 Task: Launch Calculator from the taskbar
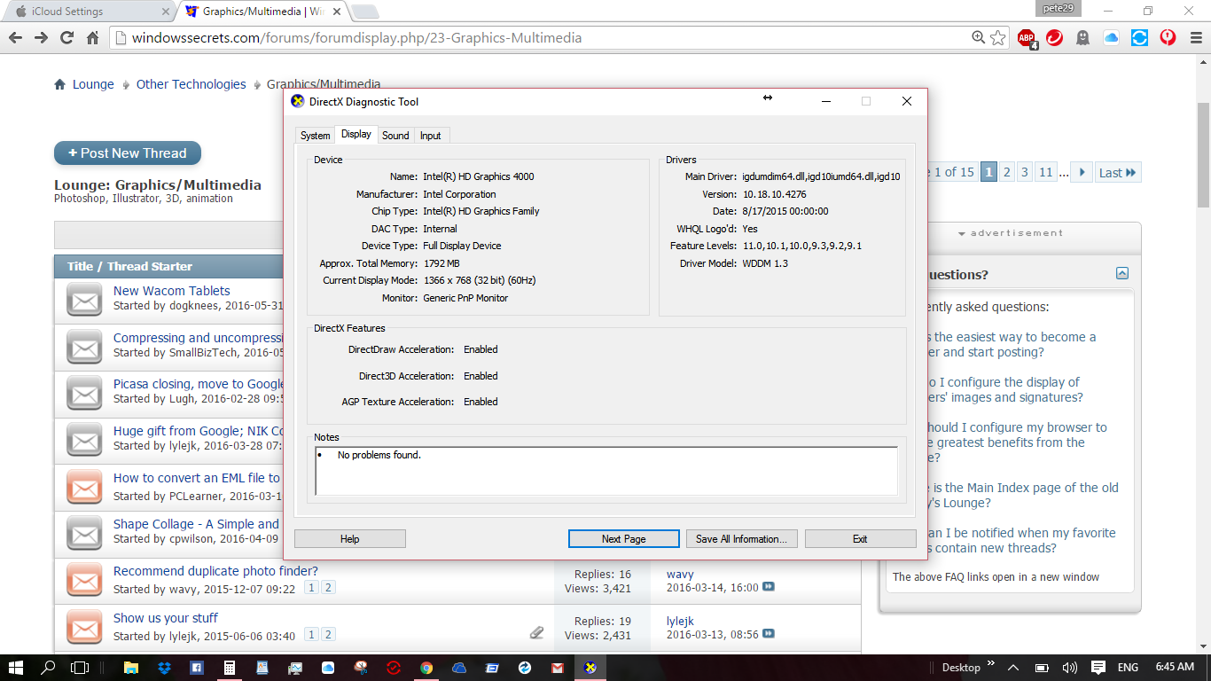coord(230,667)
